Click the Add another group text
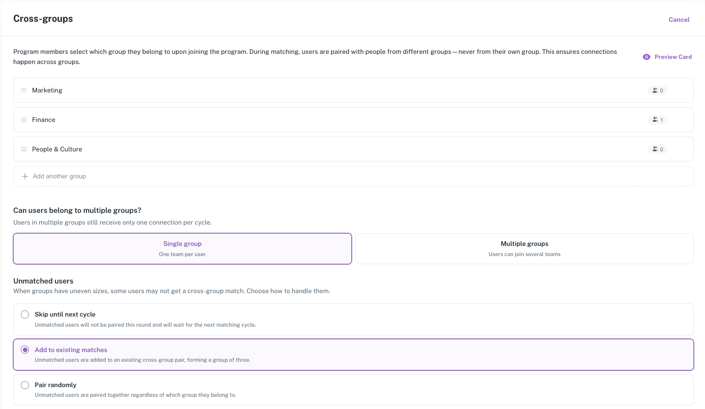 [59, 176]
